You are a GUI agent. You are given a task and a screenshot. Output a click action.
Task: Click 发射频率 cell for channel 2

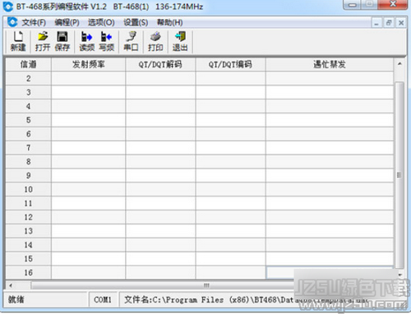[x=88, y=79]
